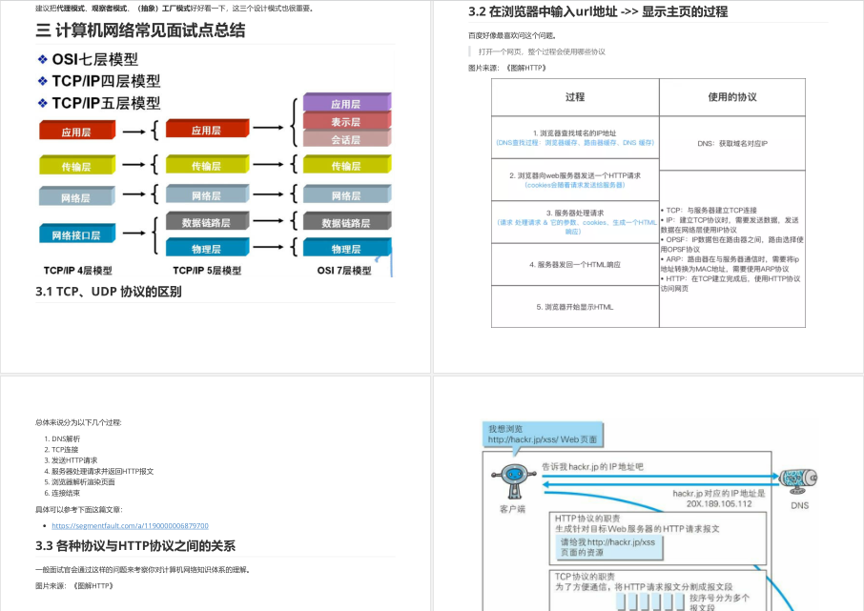
Task: Click the blue 网络接口层 block
Action: click(x=77, y=234)
